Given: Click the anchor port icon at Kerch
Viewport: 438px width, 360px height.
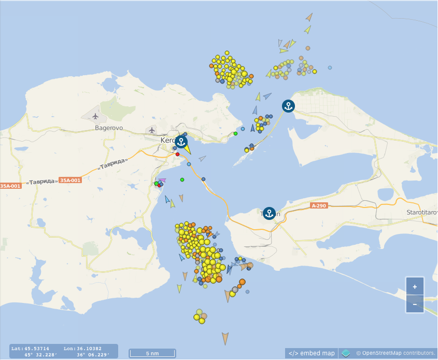Looking at the screenshot, I should 180,141.
